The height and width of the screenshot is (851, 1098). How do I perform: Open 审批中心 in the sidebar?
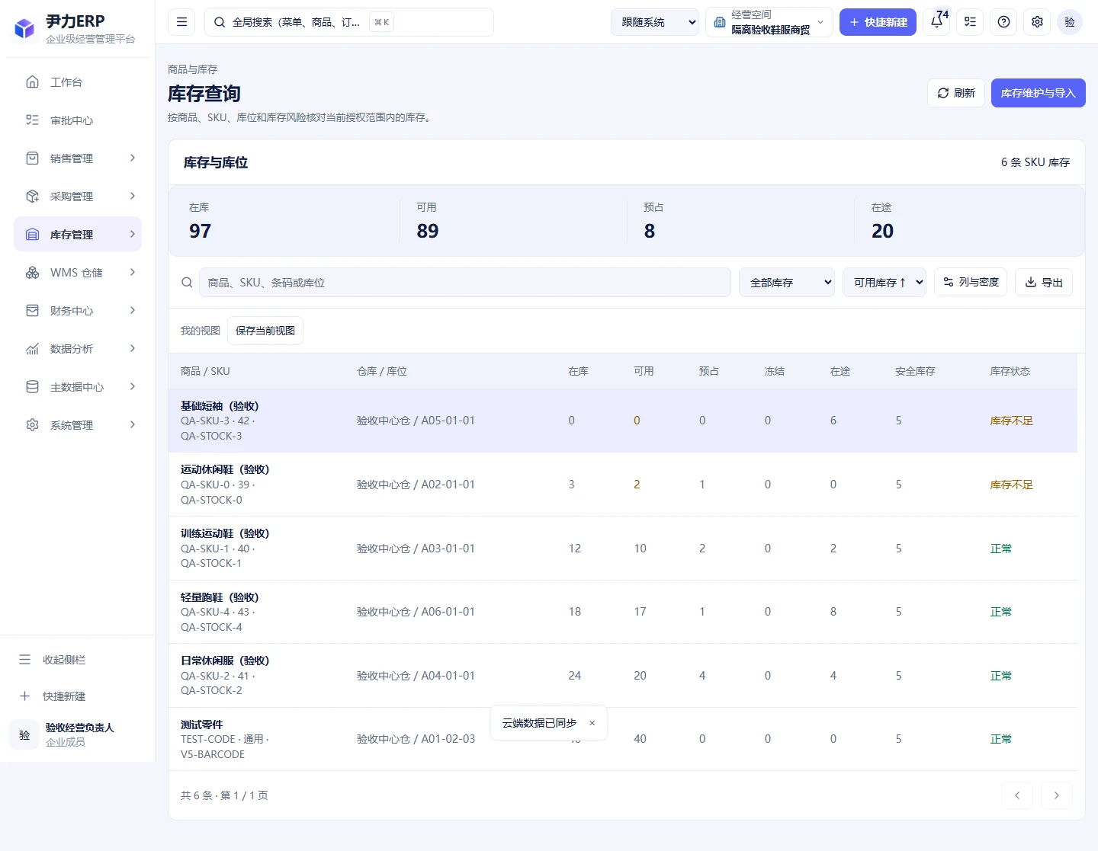click(x=77, y=120)
